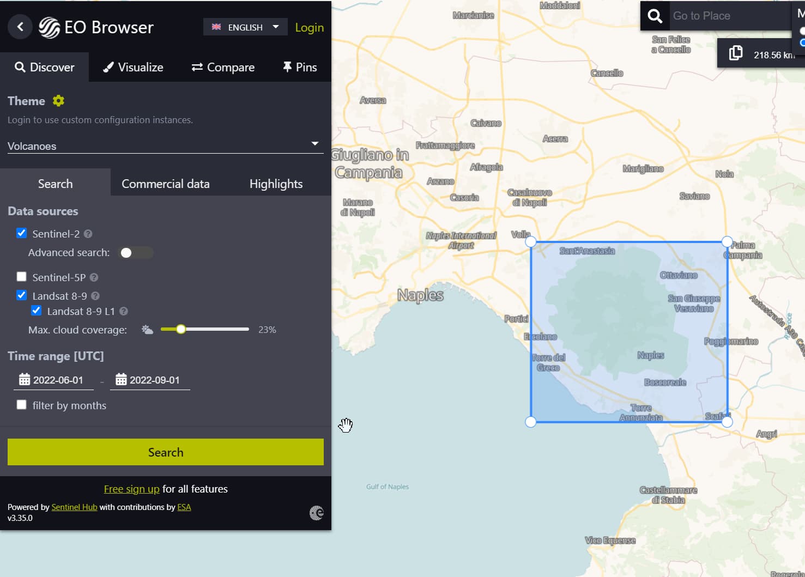Enable the Sentinel-5P data source

click(22, 277)
